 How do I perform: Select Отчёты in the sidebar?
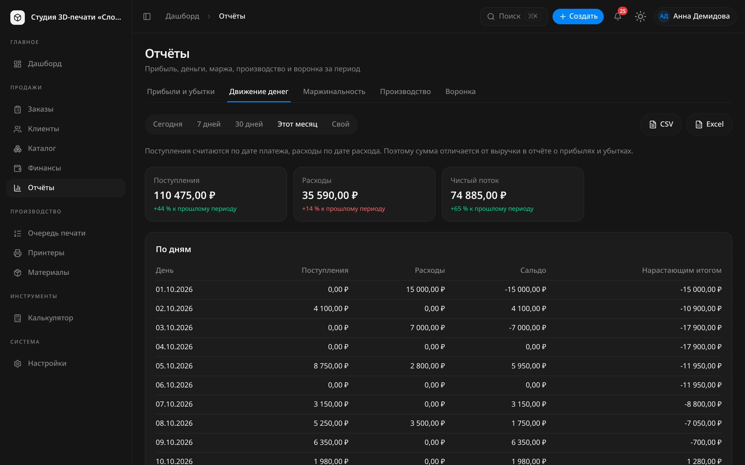(66, 188)
